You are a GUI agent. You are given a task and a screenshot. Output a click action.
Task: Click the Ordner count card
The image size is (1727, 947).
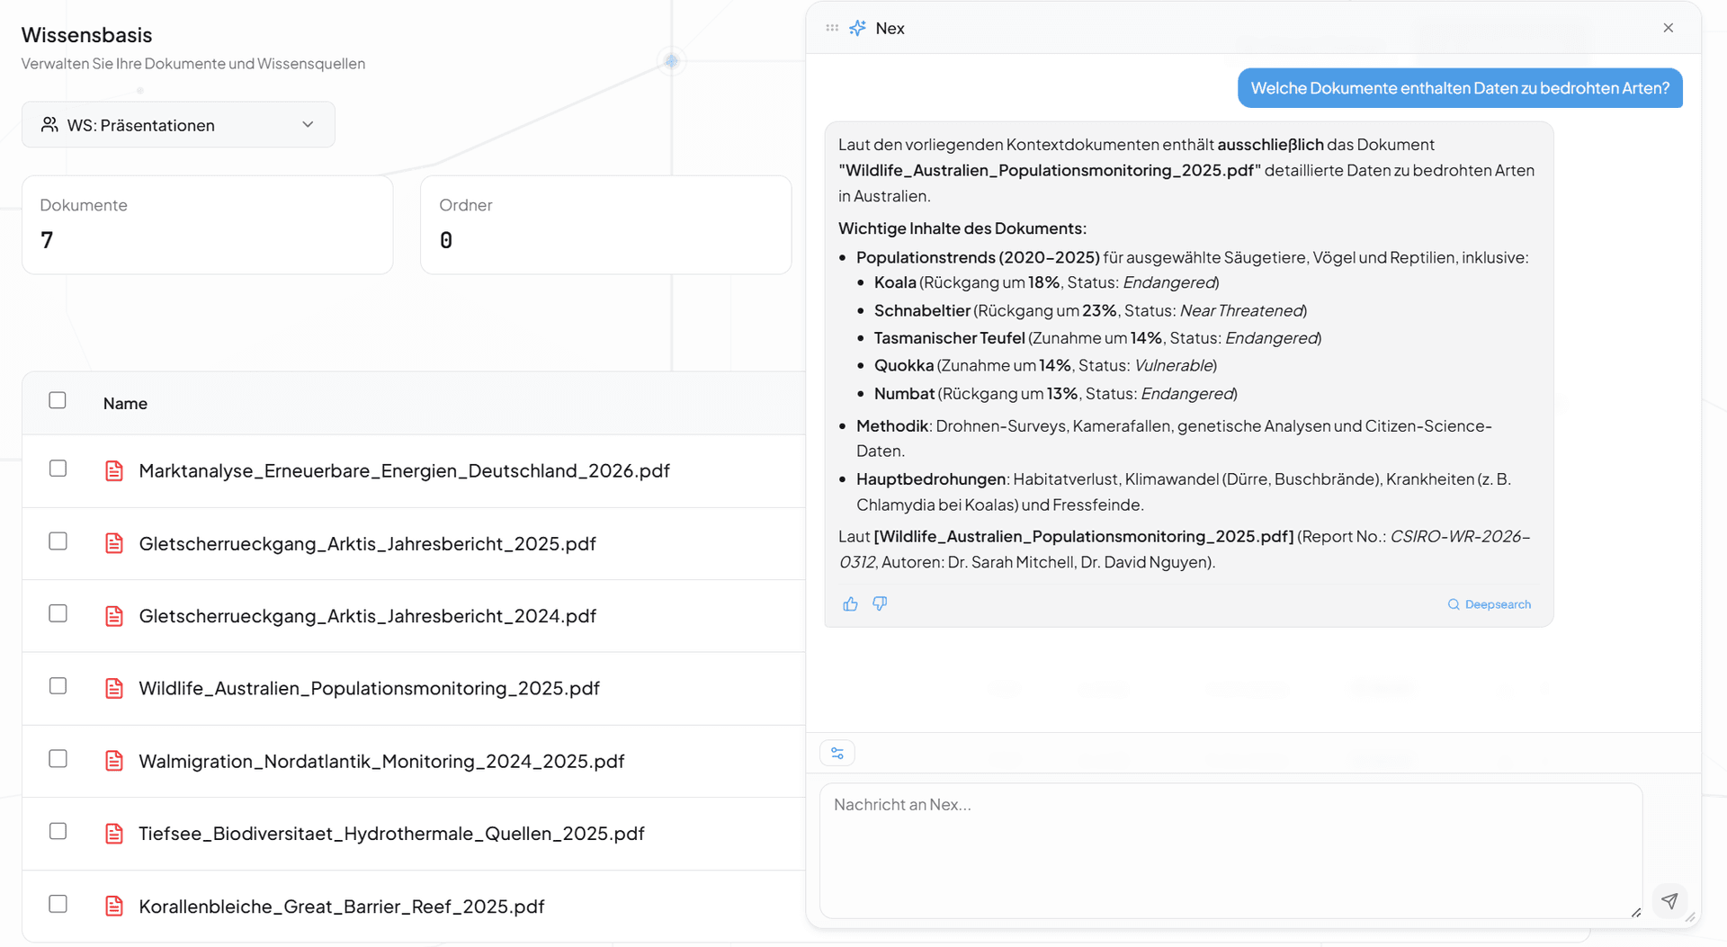point(605,224)
